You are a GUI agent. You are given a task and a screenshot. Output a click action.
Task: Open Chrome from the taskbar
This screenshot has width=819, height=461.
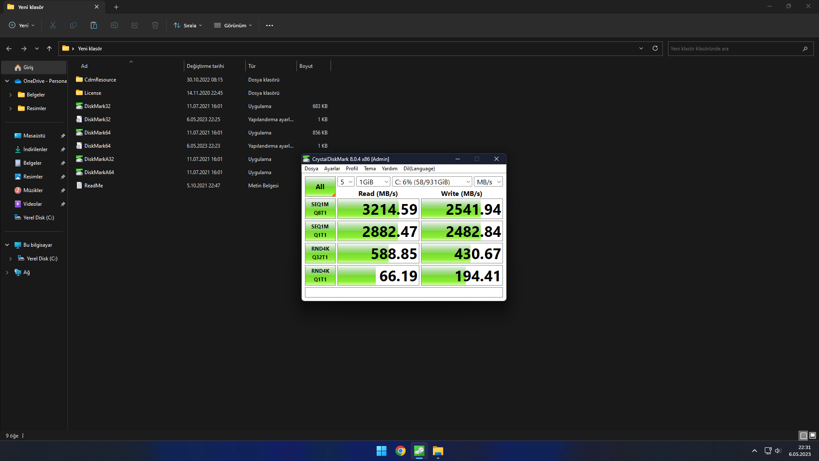click(400, 451)
